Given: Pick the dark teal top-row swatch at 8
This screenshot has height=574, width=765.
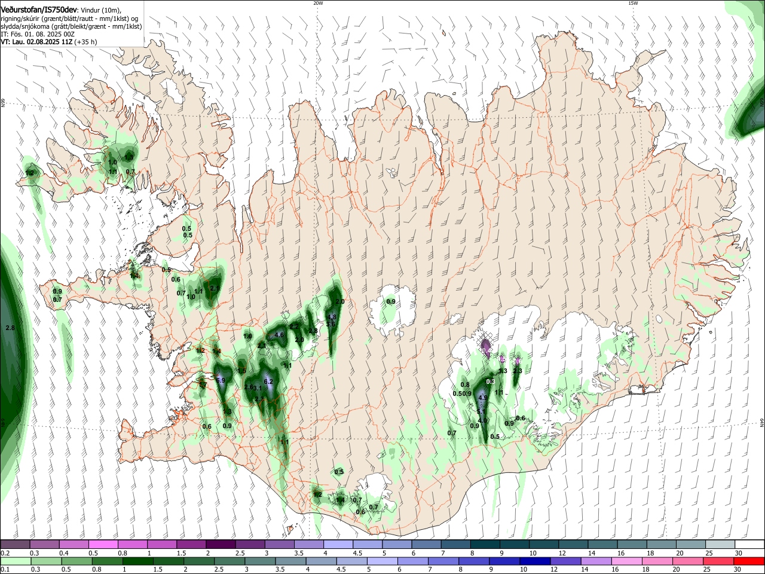Looking at the screenshot, I should [x=485, y=544].
